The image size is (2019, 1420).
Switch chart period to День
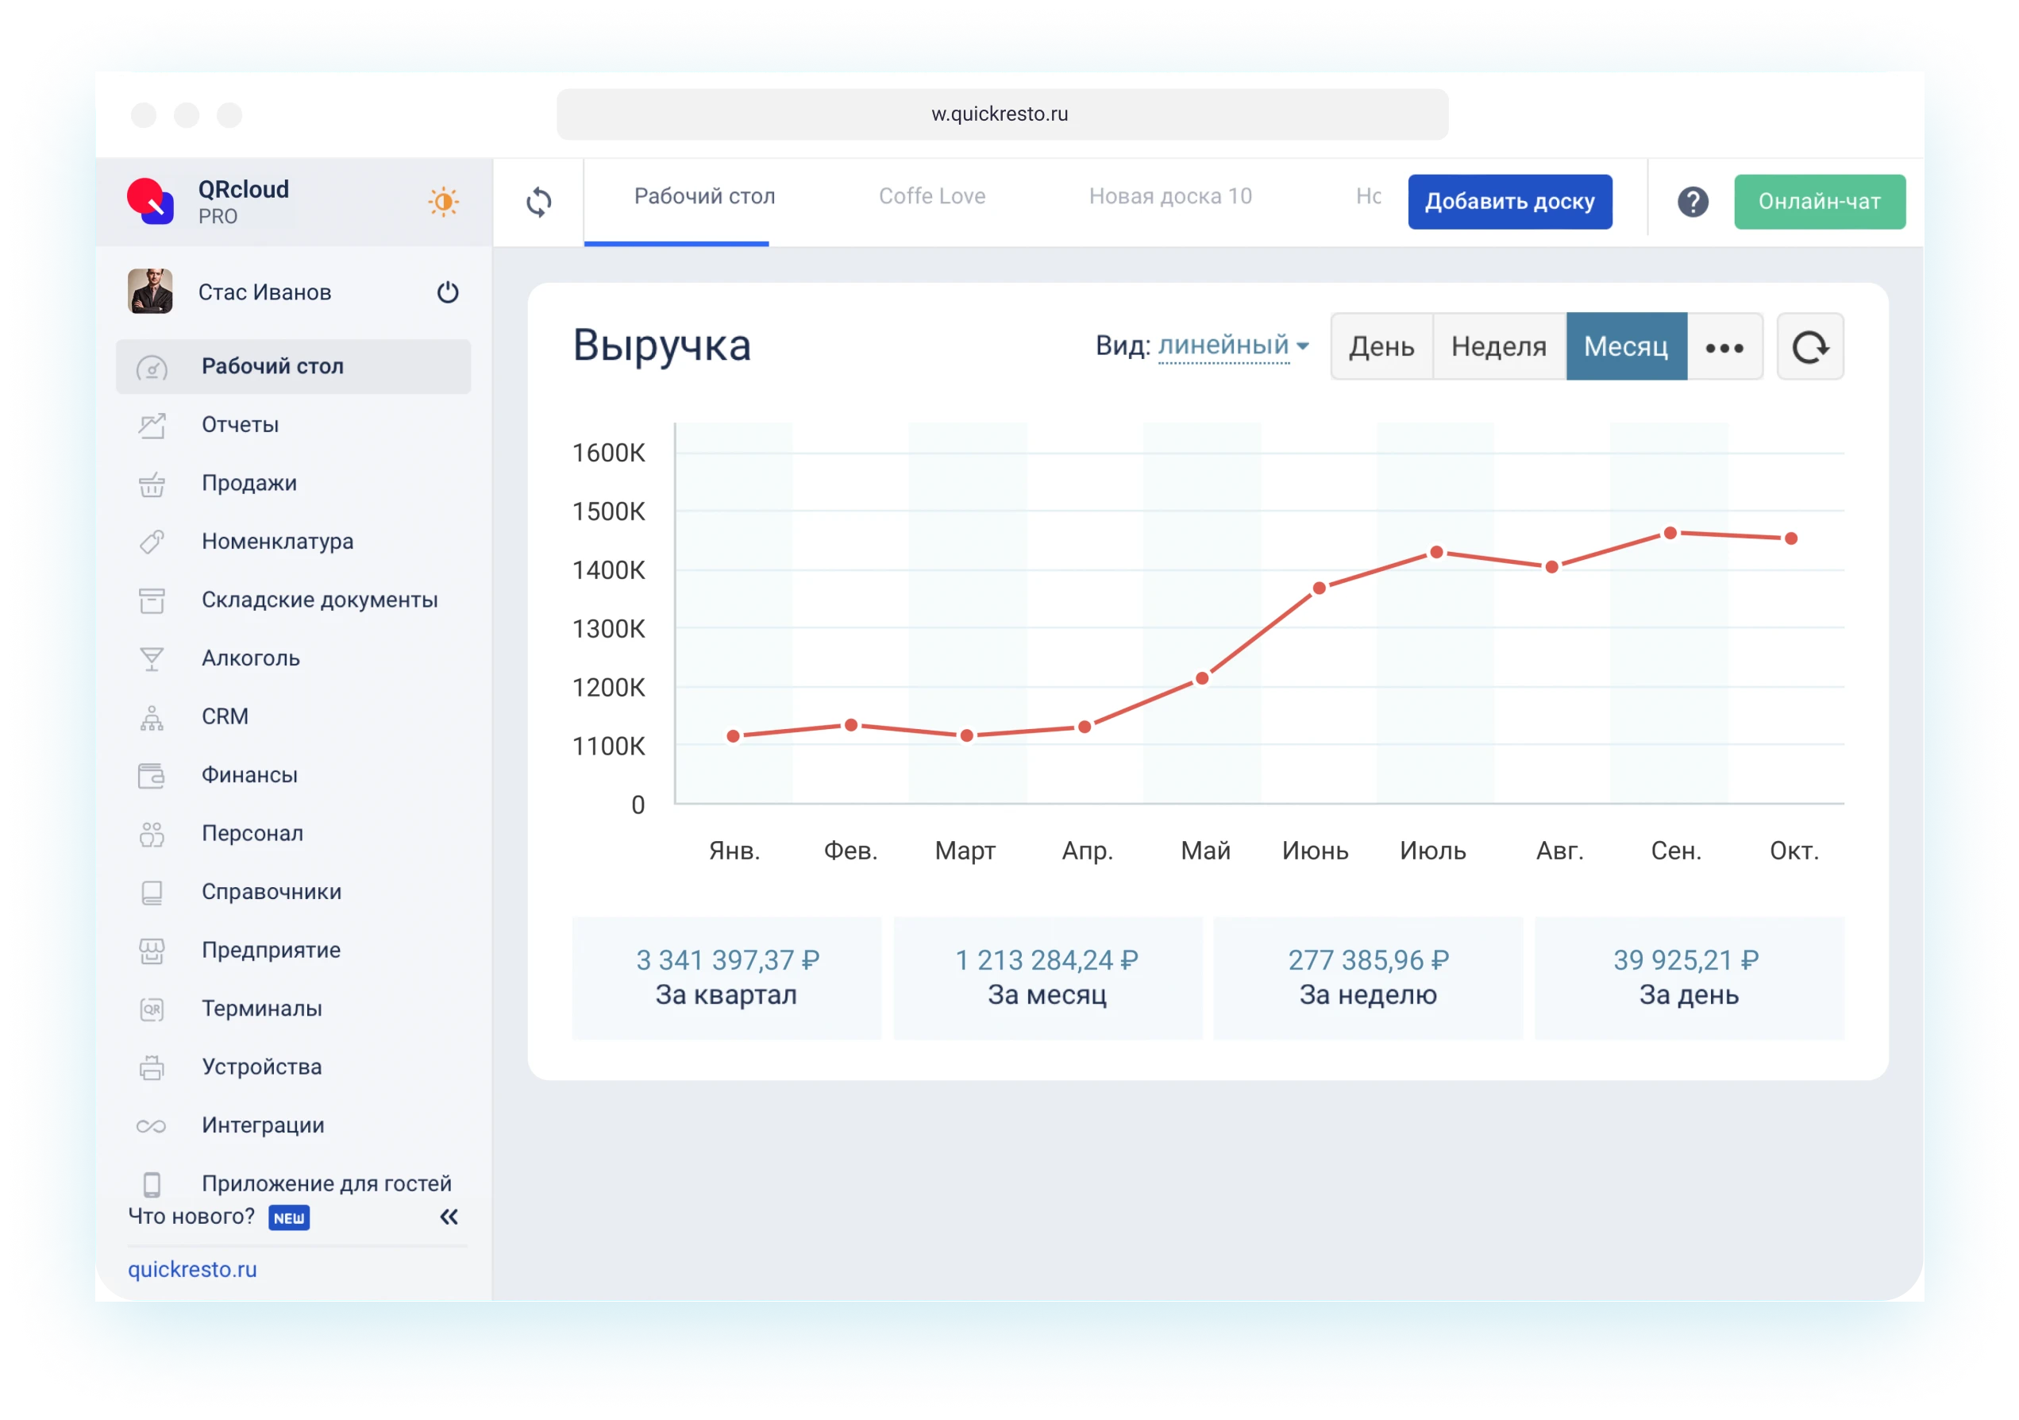tap(1381, 348)
